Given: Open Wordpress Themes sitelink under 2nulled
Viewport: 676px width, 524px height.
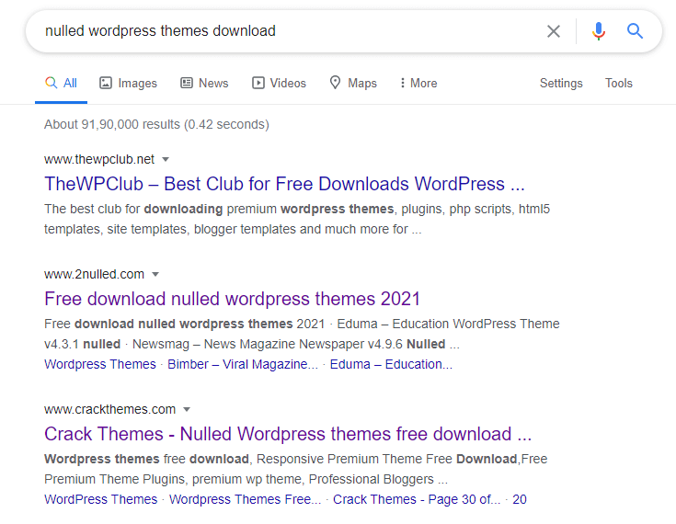Looking at the screenshot, I should pyautogui.click(x=100, y=365).
